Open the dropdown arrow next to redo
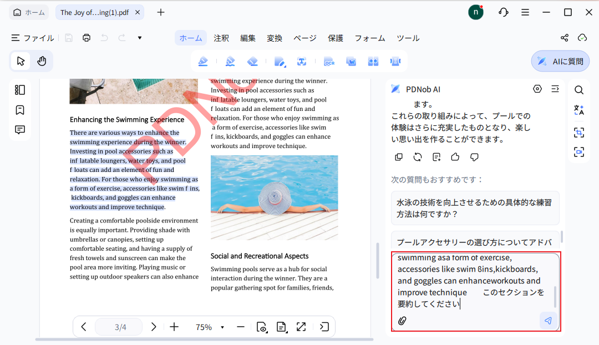 [x=139, y=37]
